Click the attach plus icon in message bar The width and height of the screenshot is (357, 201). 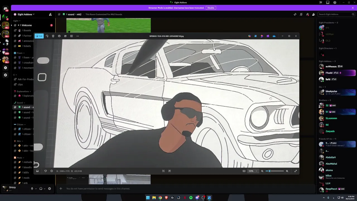click(x=61, y=188)
